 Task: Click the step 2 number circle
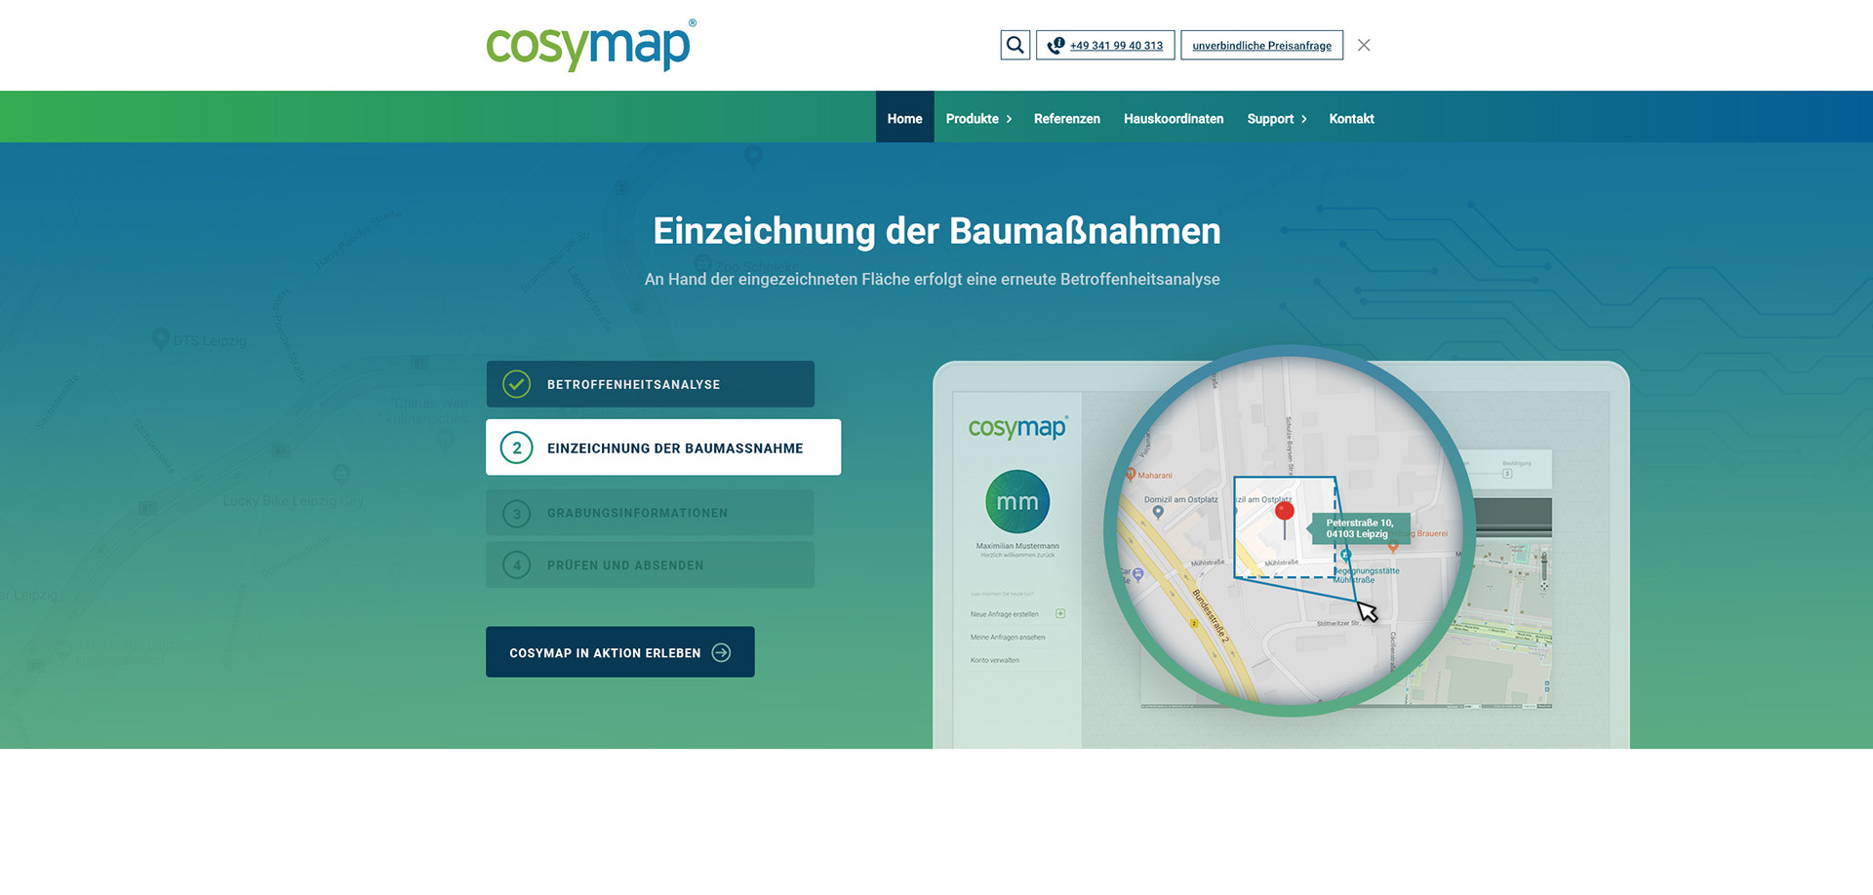tap(516, 447)
